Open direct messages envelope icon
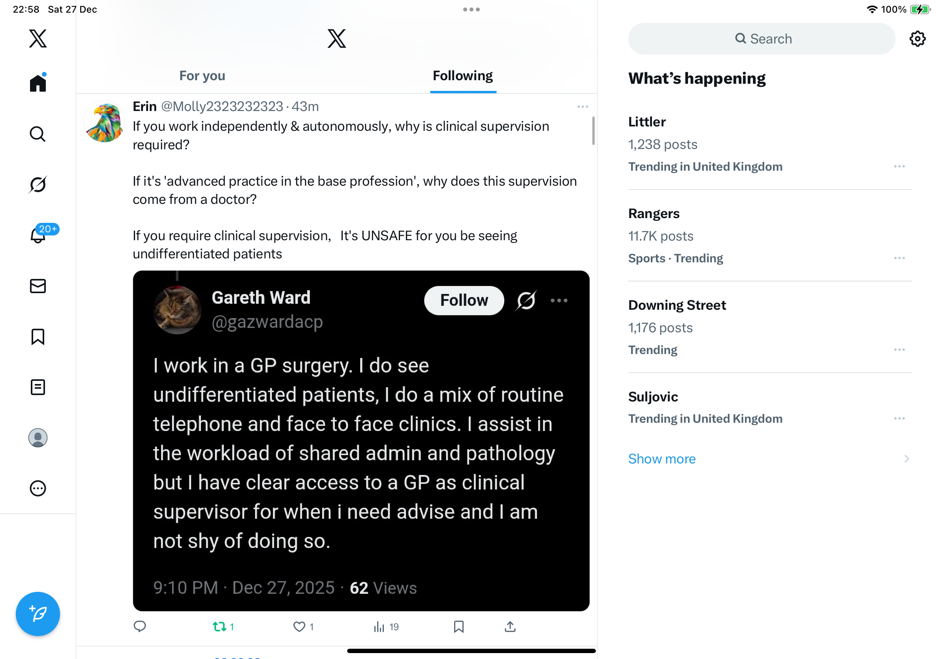The height and width of the screenshot is (659, 943). [x=38, y=286]
